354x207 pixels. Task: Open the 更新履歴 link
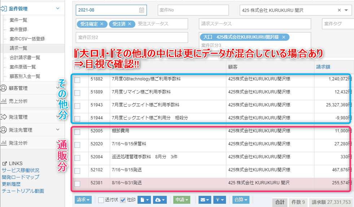[x=11, y=184]
